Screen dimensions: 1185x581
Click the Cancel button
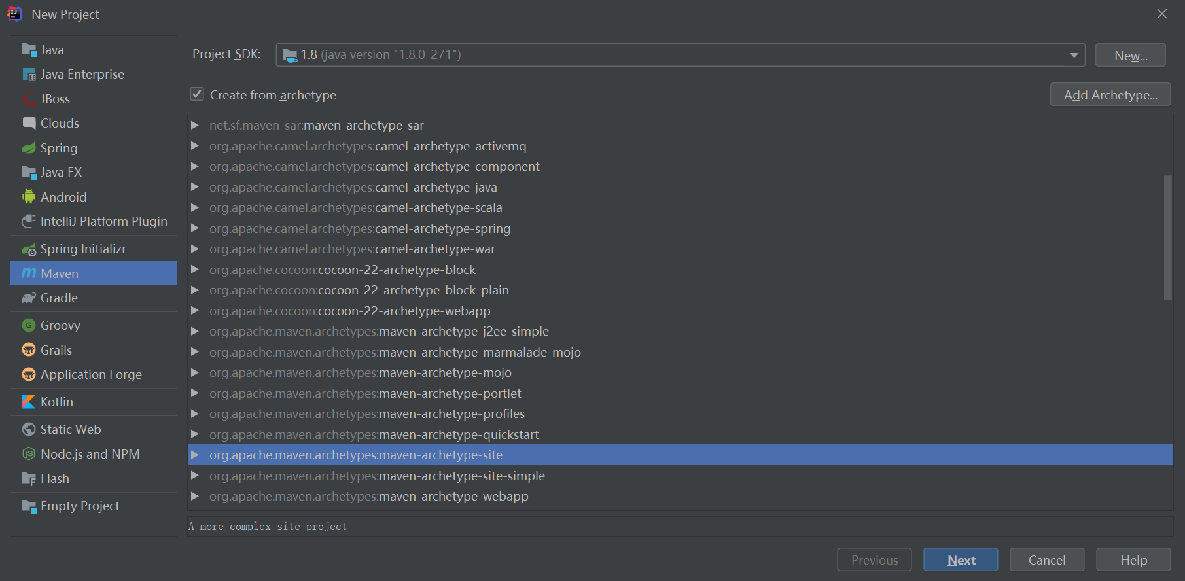pyautogui.click(x=1047, y=560)
